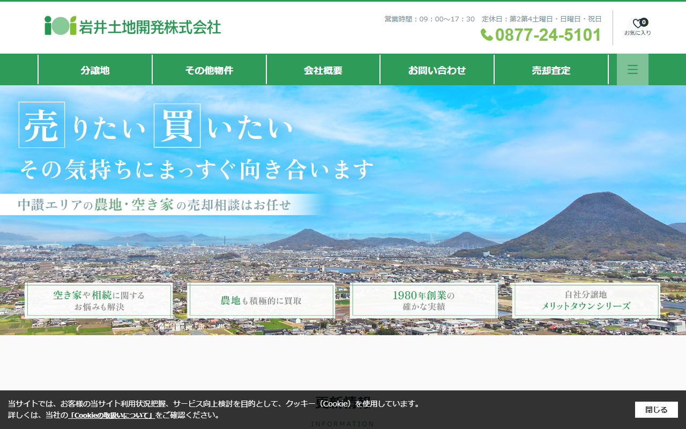This screenshot has height=429, width=686.
Task: Click the 農地も積極的に買取 banner
Action: click(x=261, y=301)
